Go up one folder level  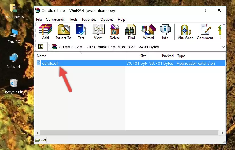tap(41, 47)
